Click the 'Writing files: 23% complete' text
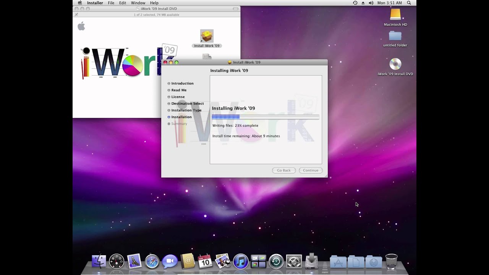Image resolution: width=489 pixels, height=275 pixels. [x=235, y=126]
